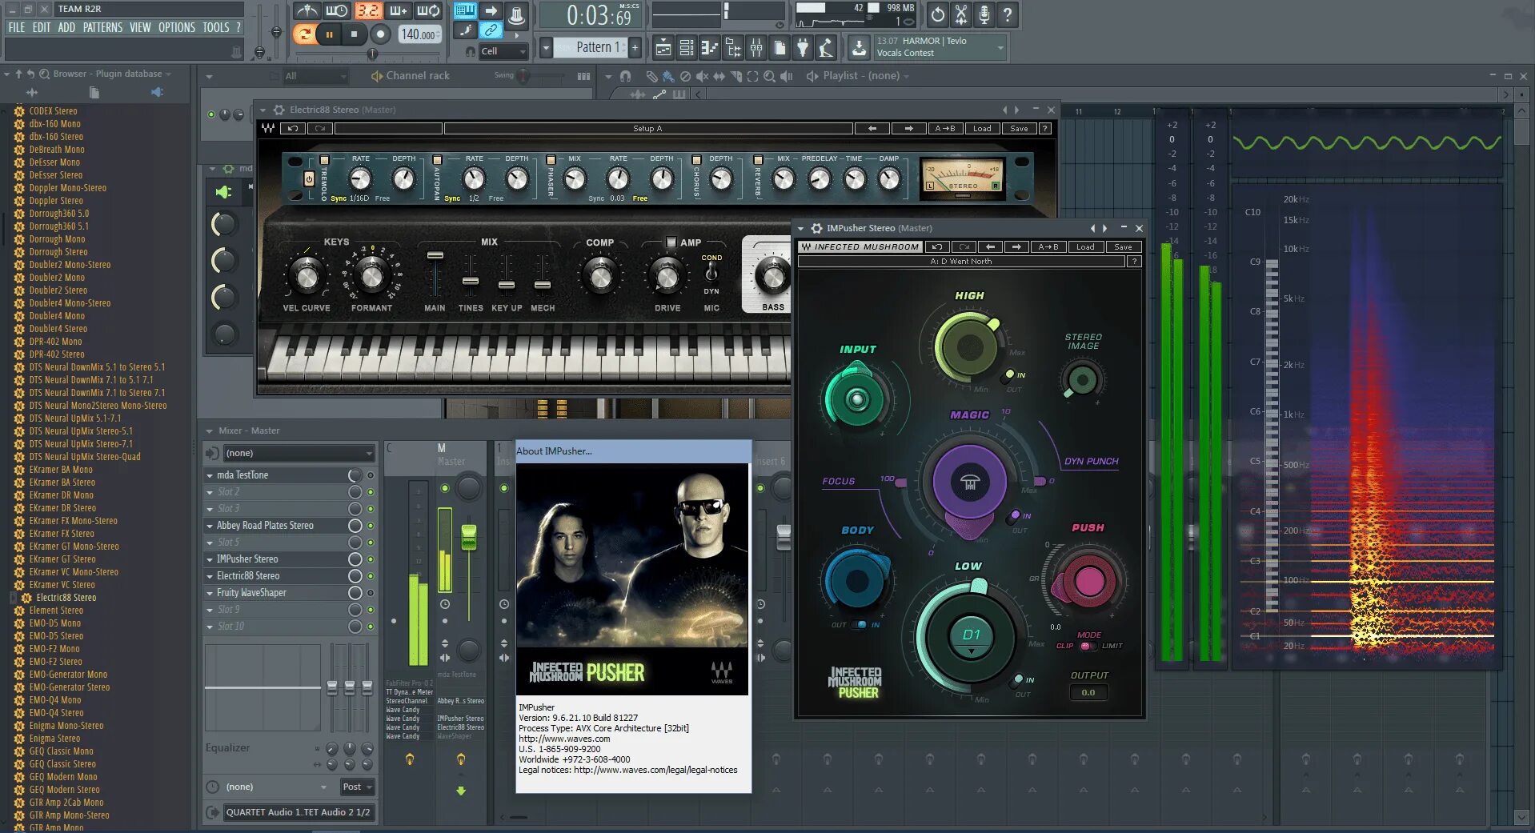Image resolution: width=1535 pixels, height=833 pixels.
Task: Toggle loop recording mode in the transport bar
Action: pos(429,11)
